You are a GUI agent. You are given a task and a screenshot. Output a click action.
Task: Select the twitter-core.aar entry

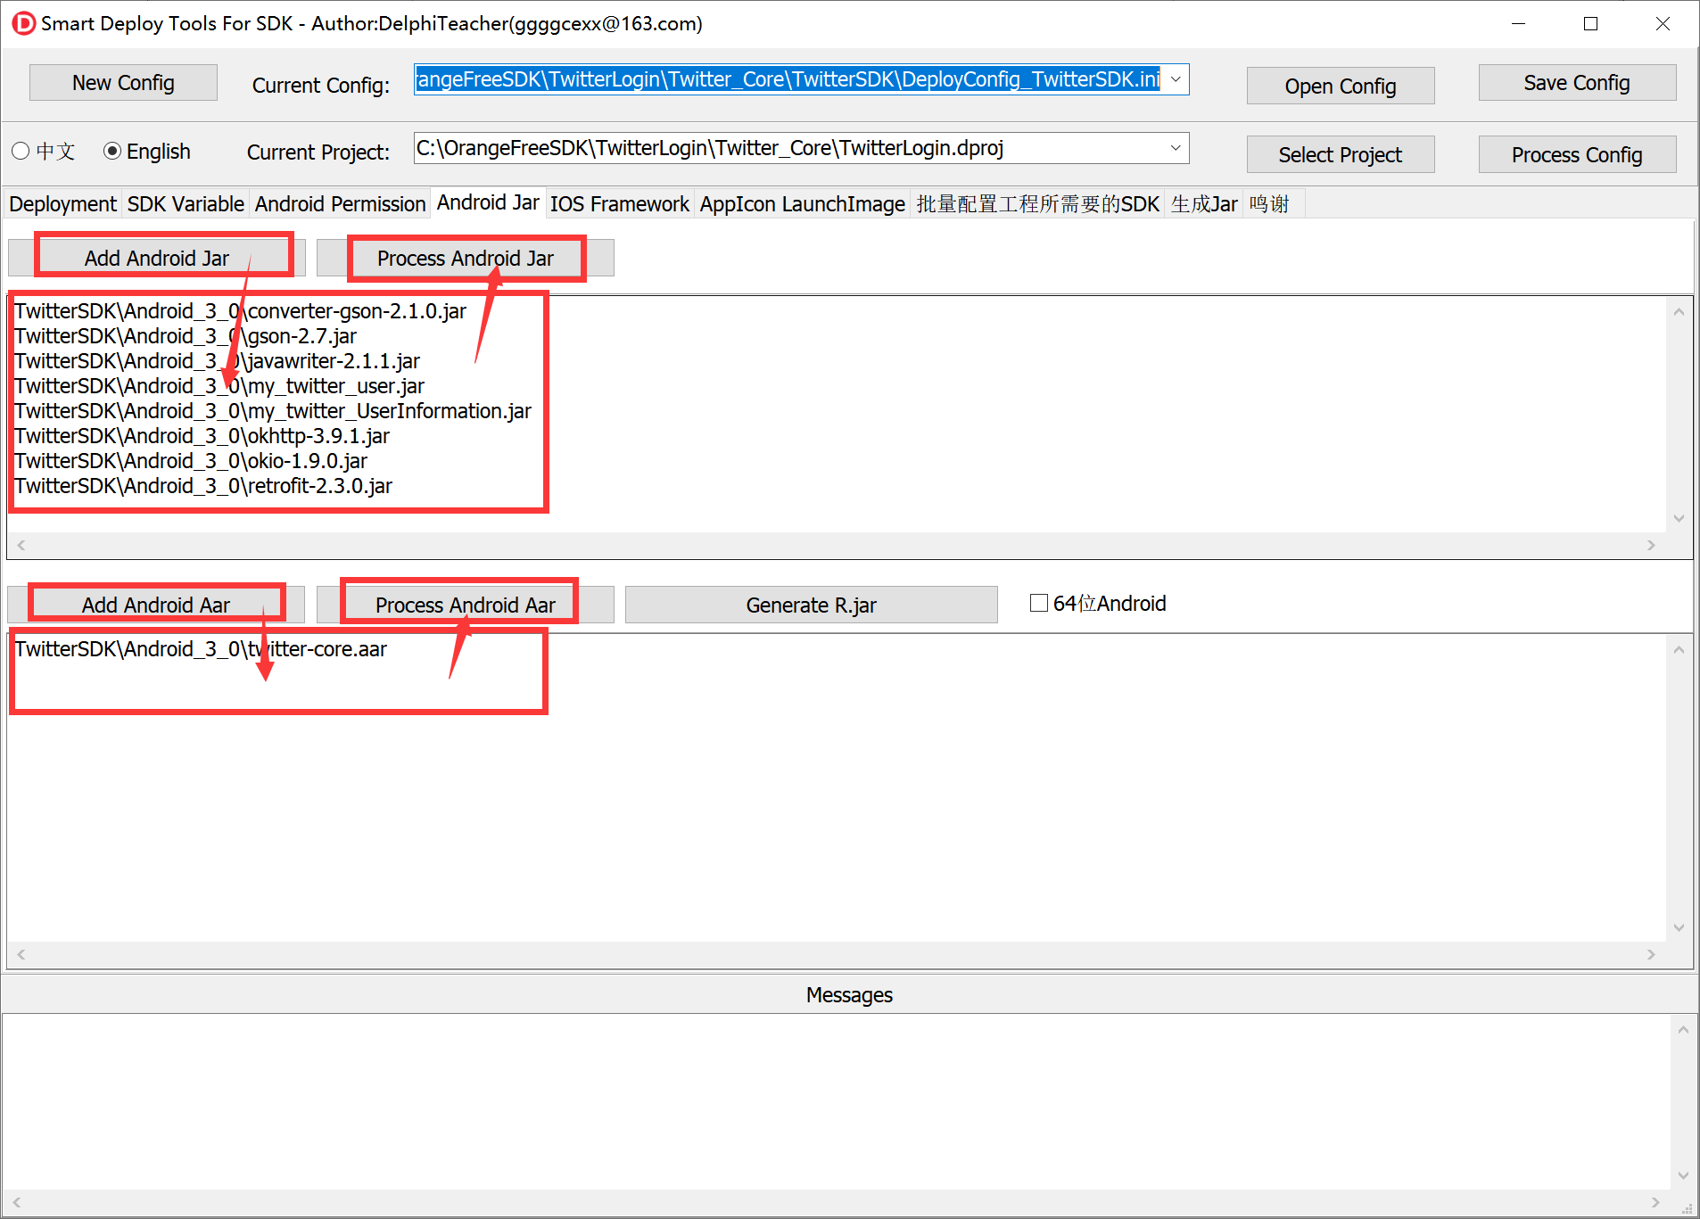pyautogui.click(x=201, y=649)
